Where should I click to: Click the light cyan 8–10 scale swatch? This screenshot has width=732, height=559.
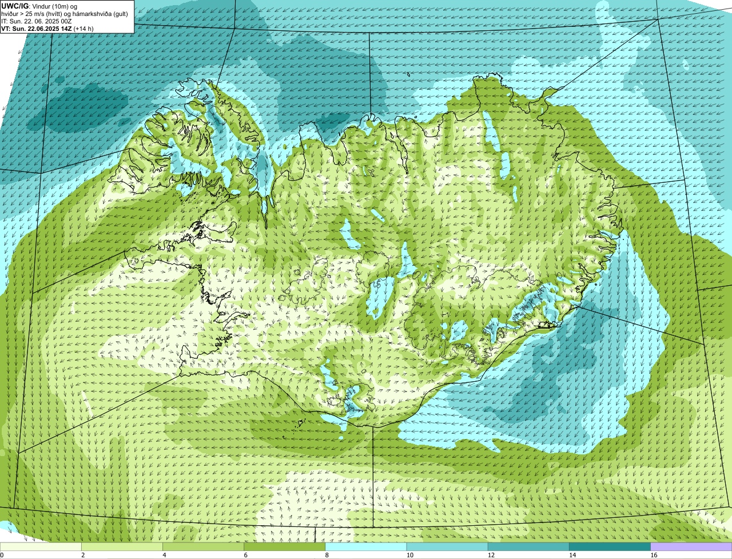click(x=366, y=546)
